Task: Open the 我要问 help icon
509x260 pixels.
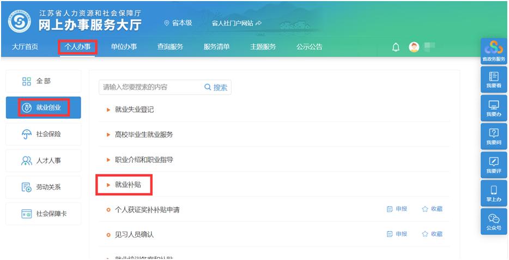Action: coord(494,137)
